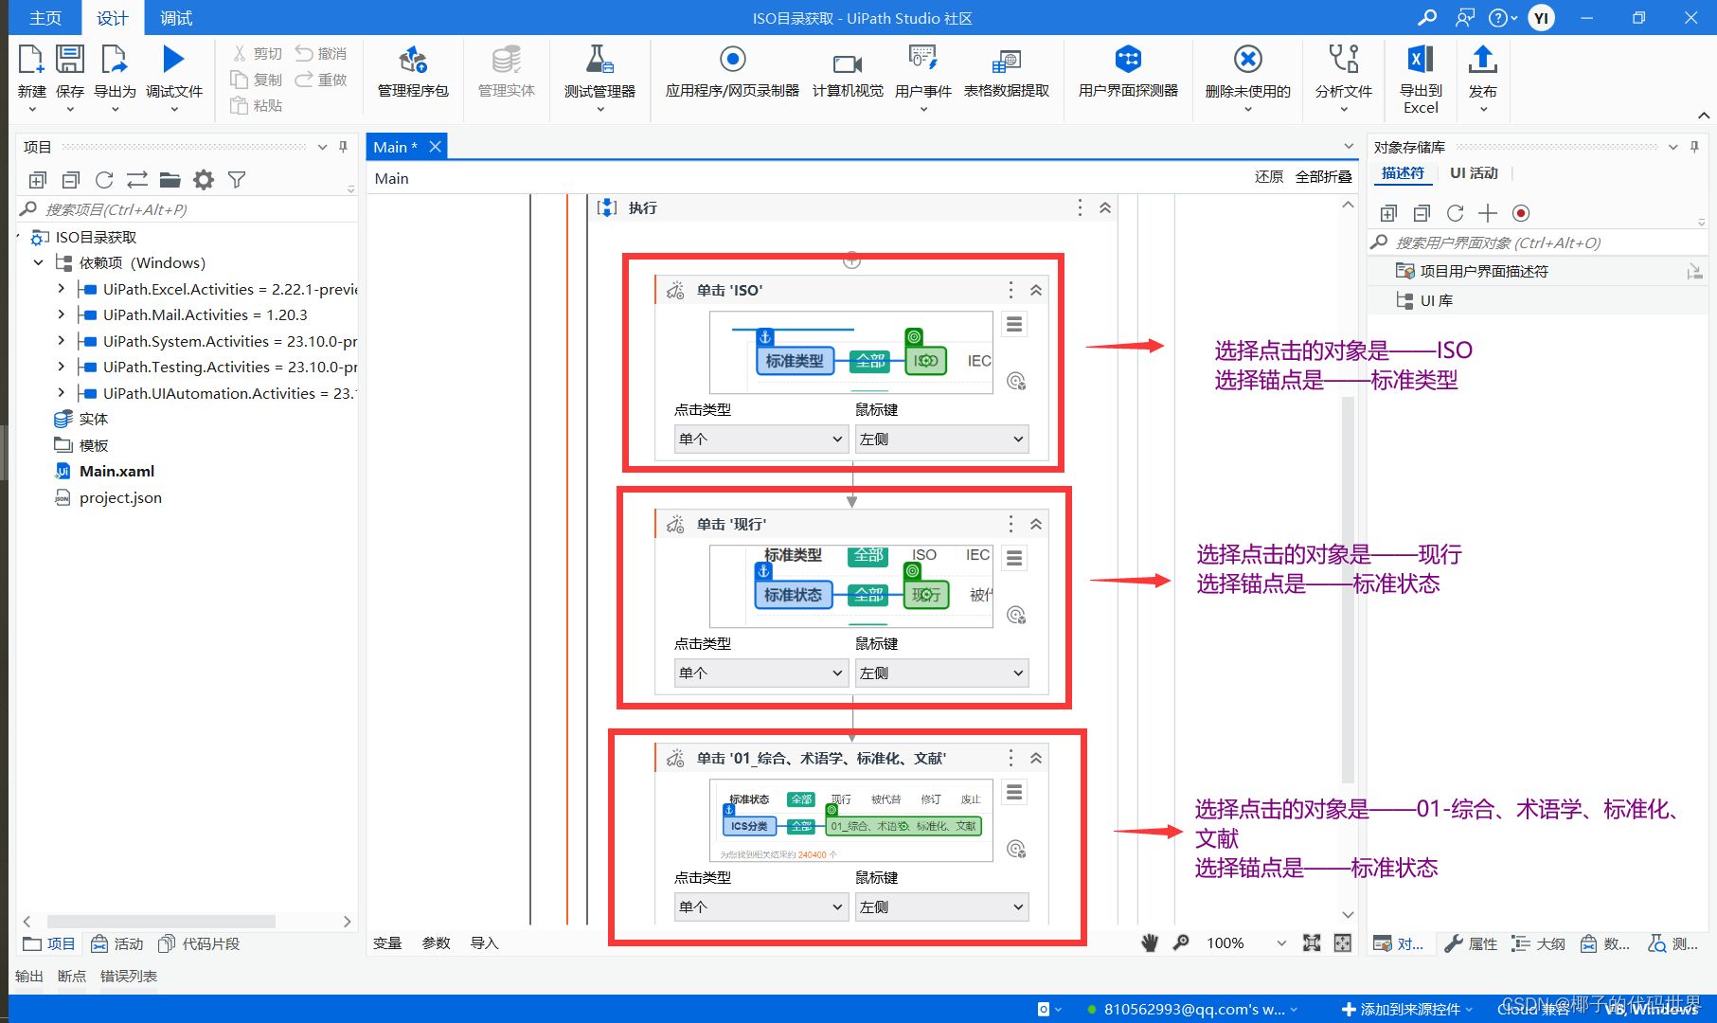
Task: Click the Export As (导出为) icon
Action: (115, 60)
